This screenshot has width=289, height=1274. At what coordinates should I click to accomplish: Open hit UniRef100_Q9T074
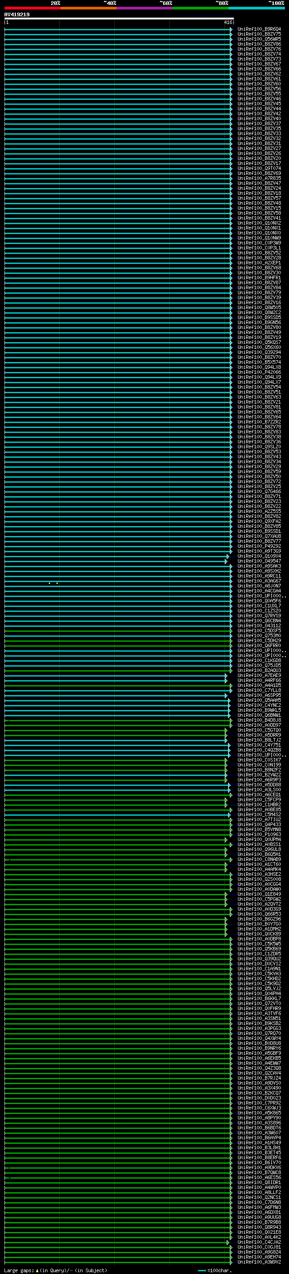point(259,168)
